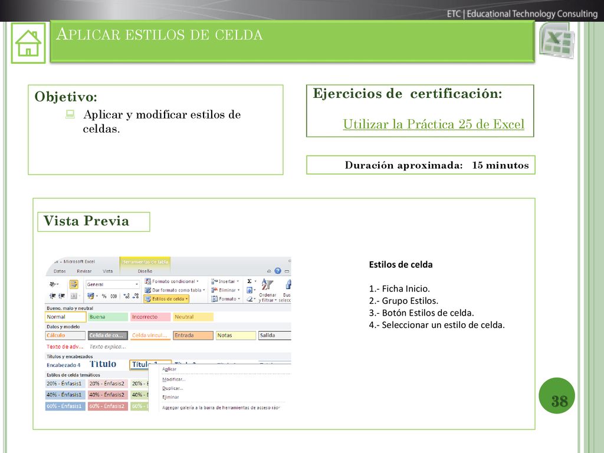This screenshot has width=604, height=453.
Task: Open the Formato cells dropdown
Action: [x=226, y=299]
